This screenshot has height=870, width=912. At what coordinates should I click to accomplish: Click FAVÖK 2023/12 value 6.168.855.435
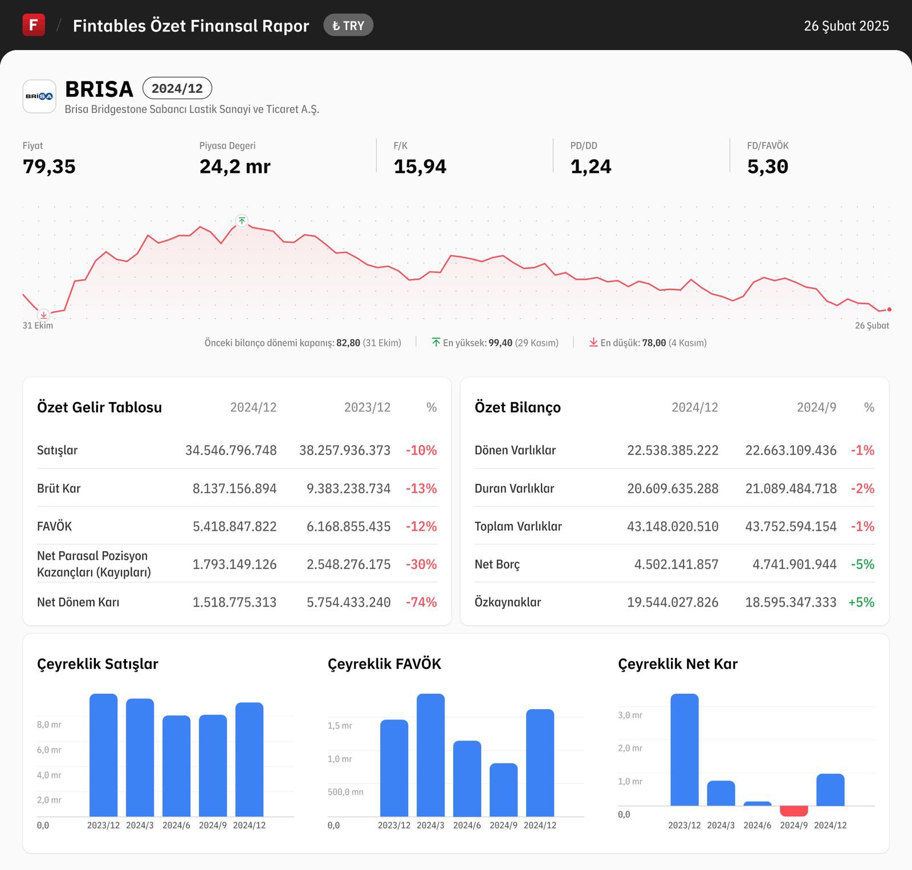348,526
